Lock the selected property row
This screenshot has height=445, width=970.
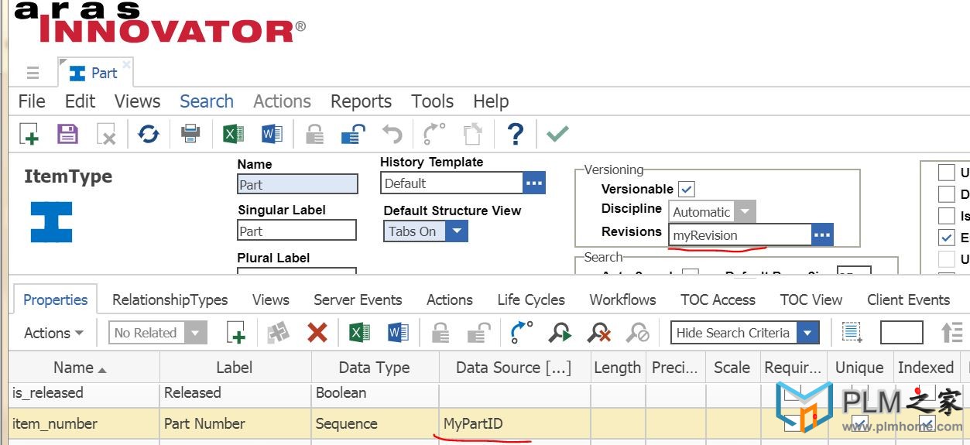(440, 333)
